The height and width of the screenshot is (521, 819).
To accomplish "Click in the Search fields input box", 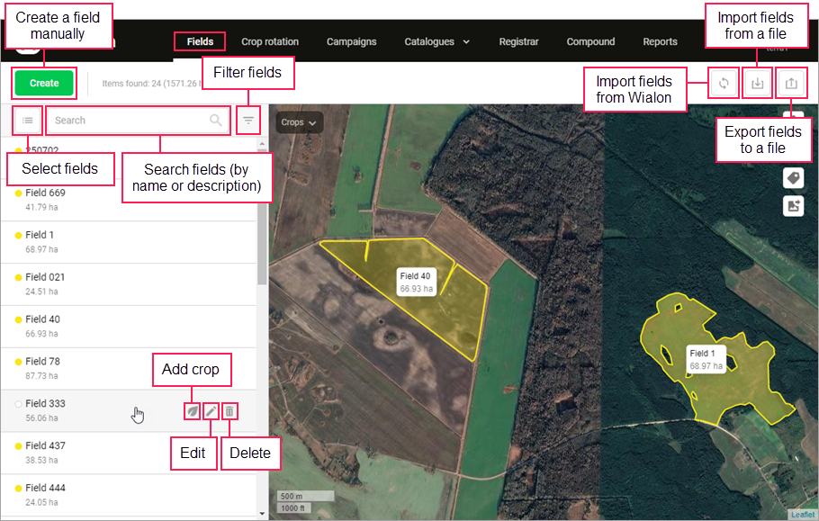I will [x=126, y=120].
